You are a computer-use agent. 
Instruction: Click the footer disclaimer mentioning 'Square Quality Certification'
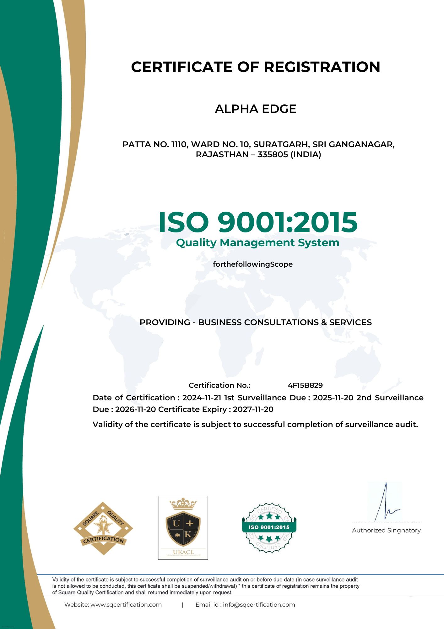click(206, 586)
